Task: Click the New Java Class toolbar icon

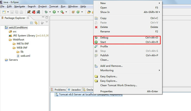Action: click(x=78, y=12)
